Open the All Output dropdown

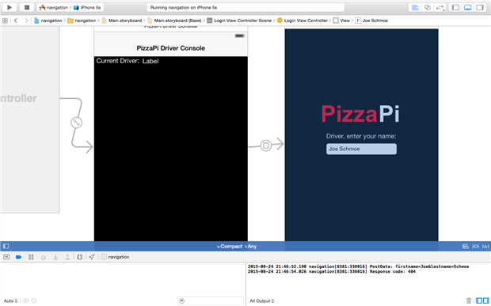click(262, 300)
